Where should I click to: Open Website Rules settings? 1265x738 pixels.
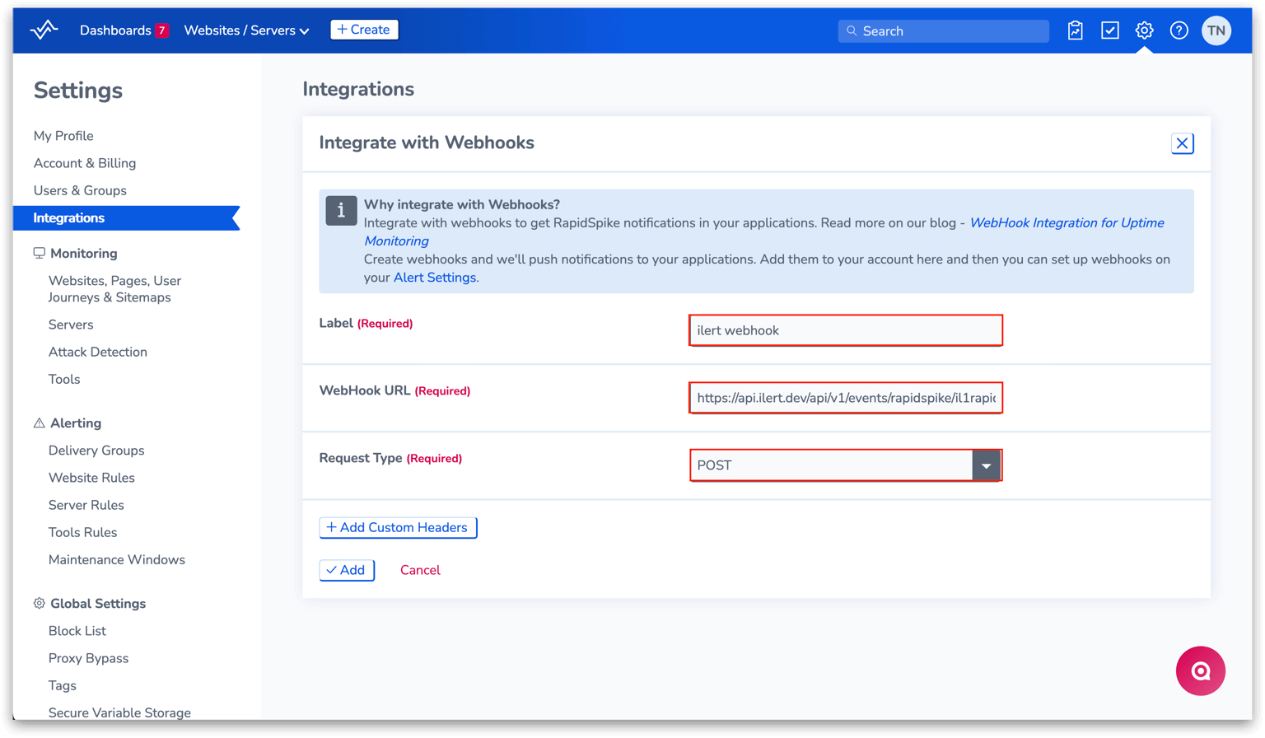coord(91,478)
